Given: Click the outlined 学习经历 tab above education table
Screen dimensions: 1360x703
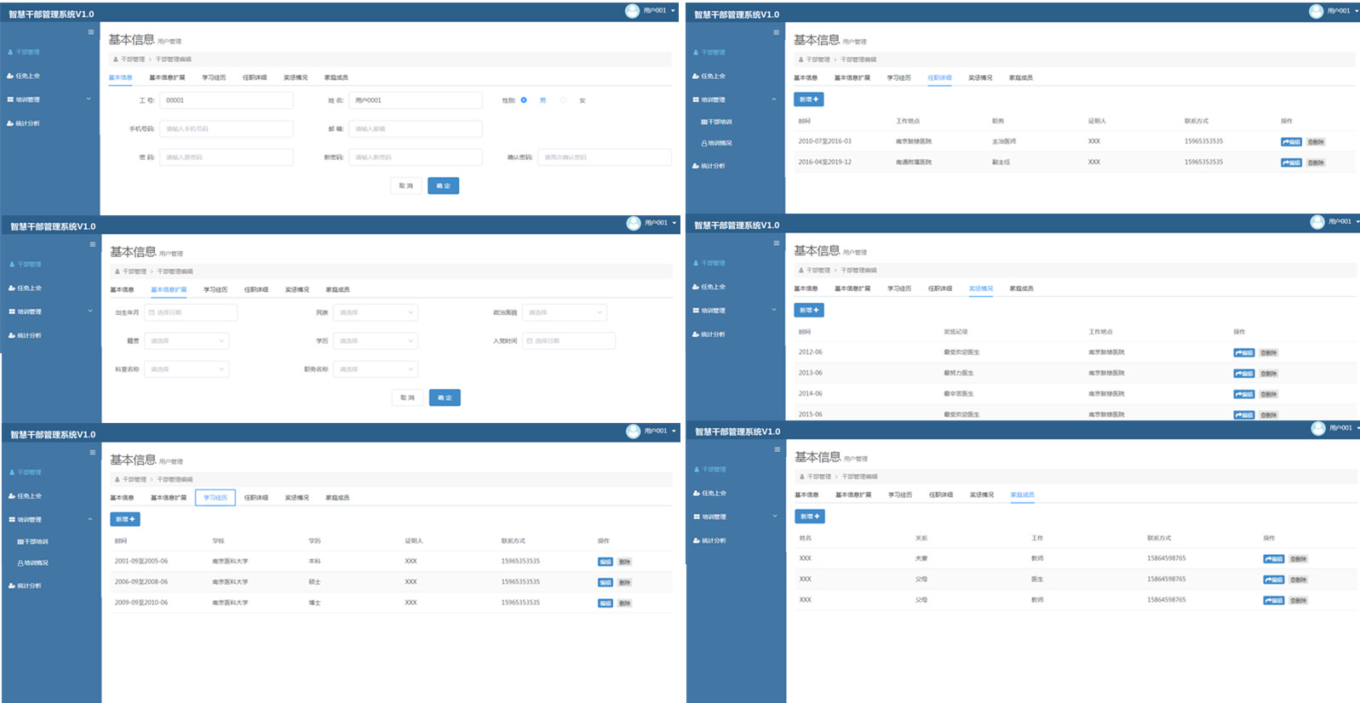Looking at the screenshot, I should click(215, 498).
